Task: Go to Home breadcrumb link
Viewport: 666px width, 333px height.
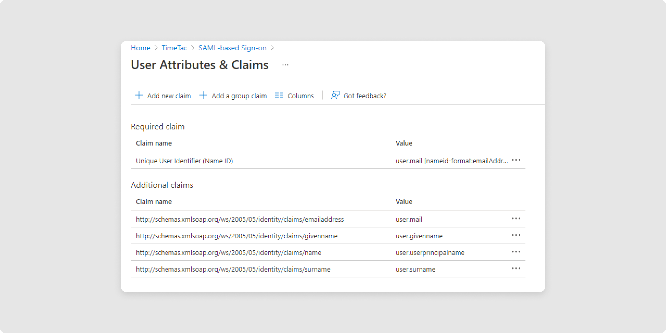Action: click(x=140, y=48)
